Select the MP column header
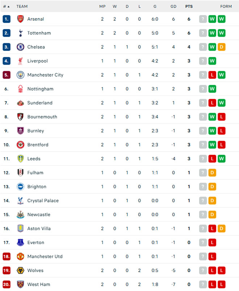 pos(102,7)
